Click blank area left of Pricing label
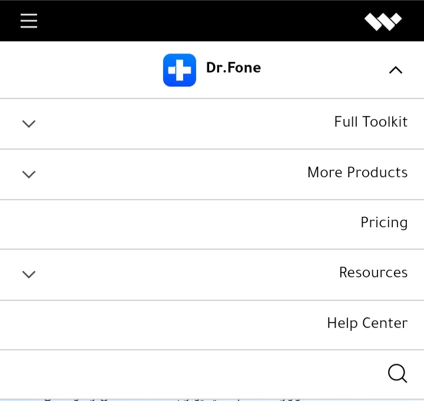Image resolution: width=424 pixels, height=401 pixels. [x=177, y=224]
